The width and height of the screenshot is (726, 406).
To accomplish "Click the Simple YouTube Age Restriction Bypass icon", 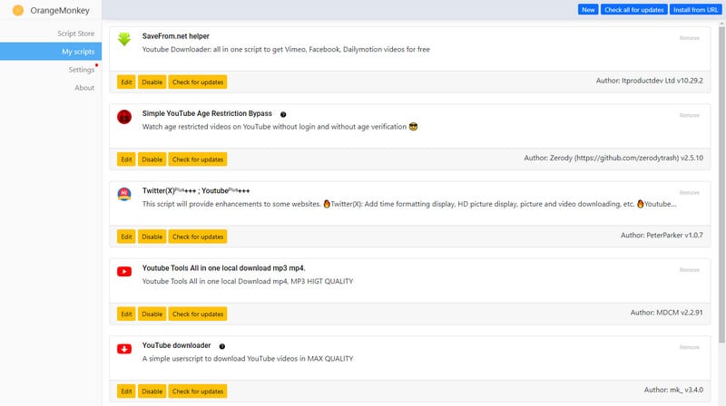I will (x=124, y=117).
